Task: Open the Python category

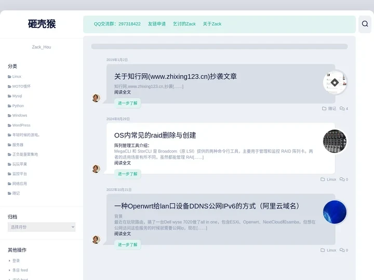Action: [18, 106]
